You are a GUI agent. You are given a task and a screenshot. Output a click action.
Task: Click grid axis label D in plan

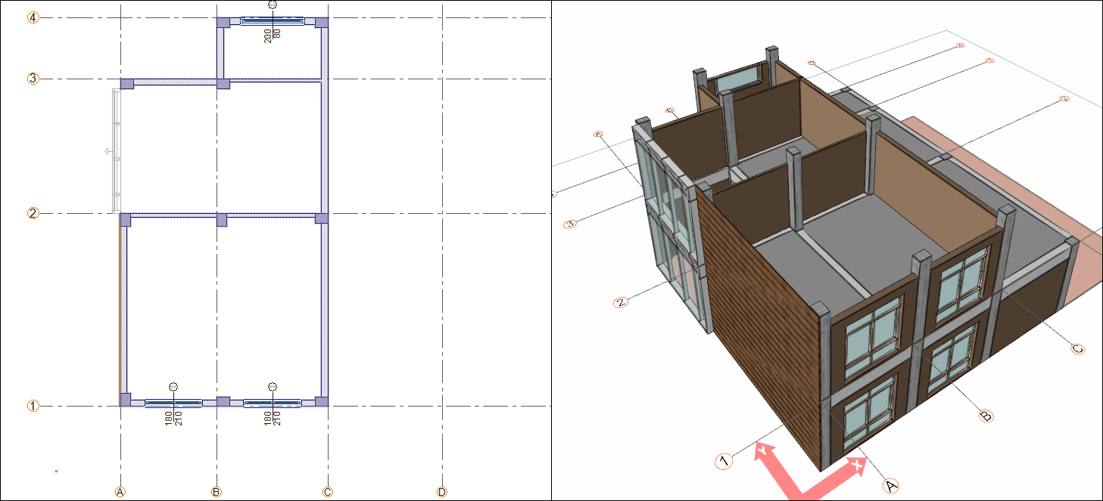(x=442, y=492)
